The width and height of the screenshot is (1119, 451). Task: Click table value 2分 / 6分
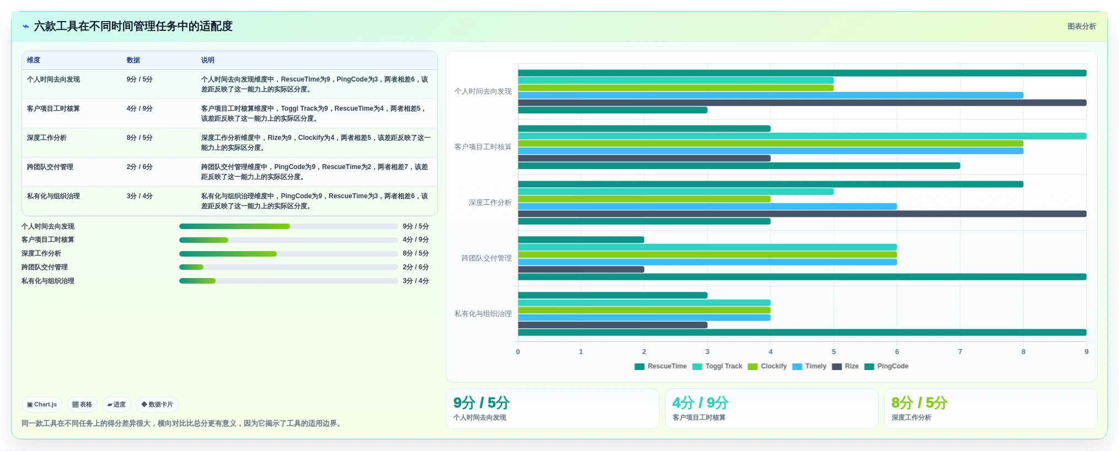(140, 167)
